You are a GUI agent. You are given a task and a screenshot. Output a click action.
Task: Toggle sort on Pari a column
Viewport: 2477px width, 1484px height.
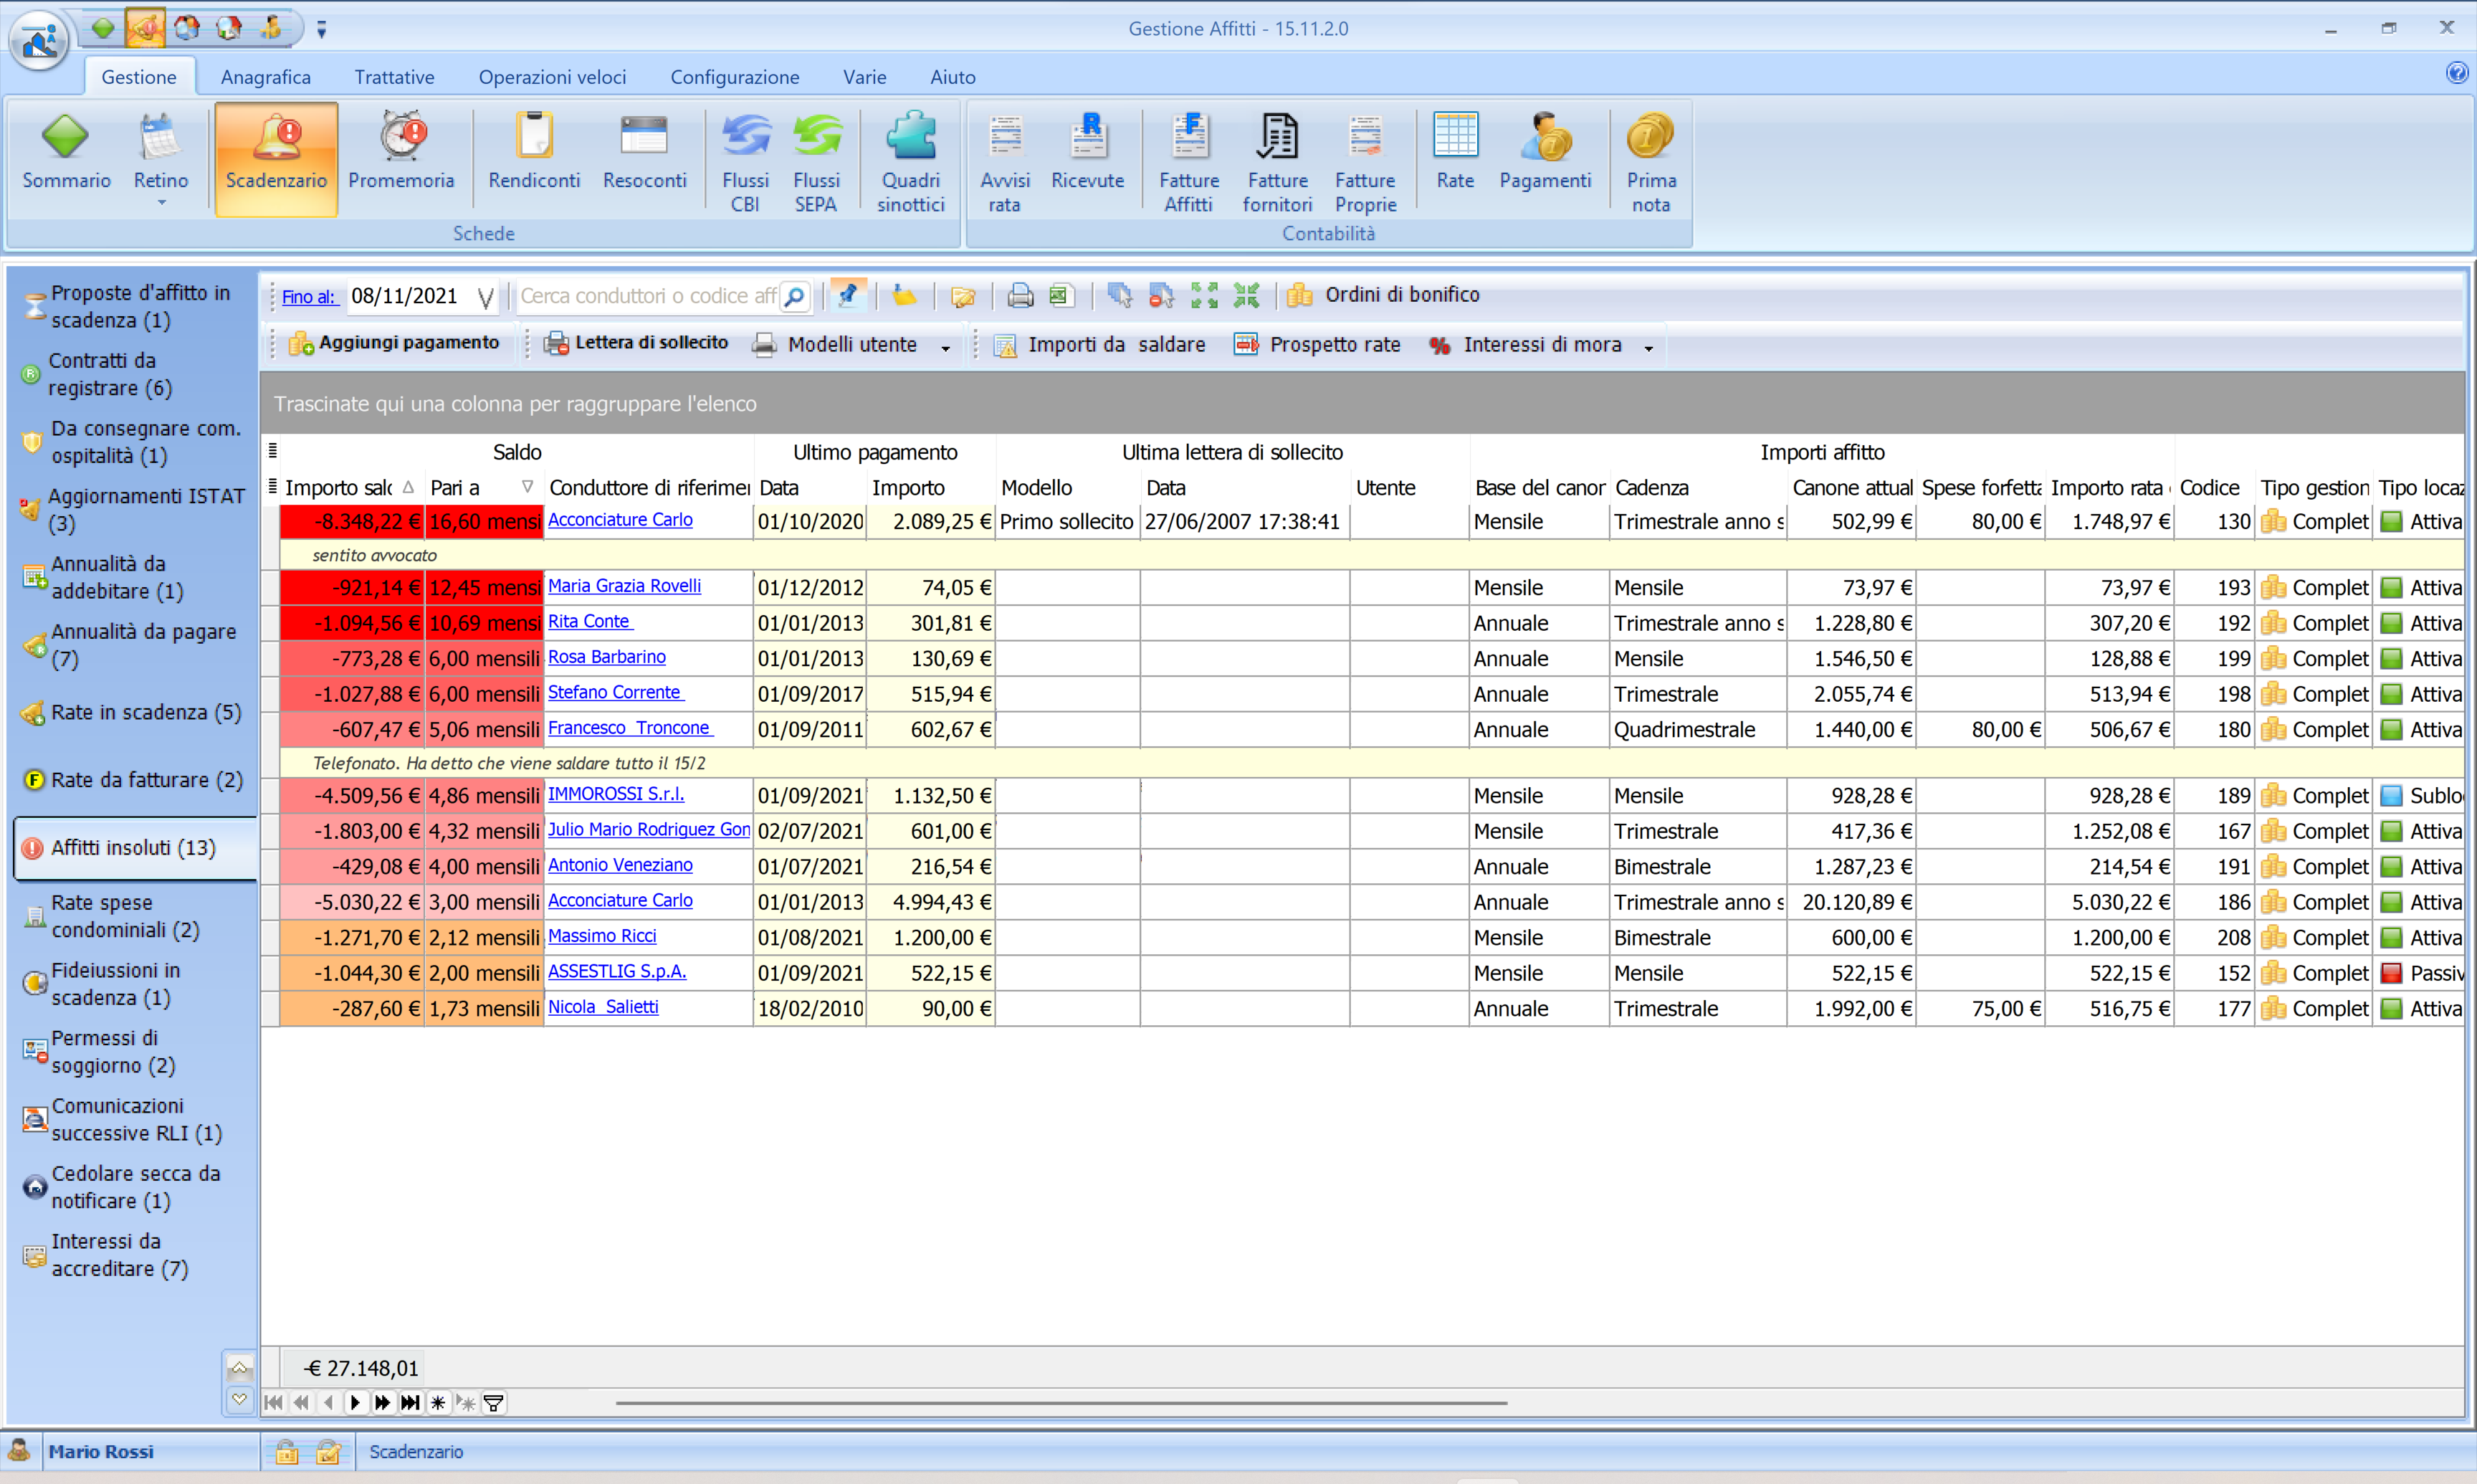pyautogui.click(x=483, y=488)
